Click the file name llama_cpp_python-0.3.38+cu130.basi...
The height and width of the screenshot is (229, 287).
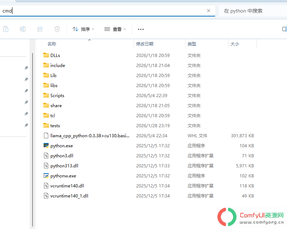(90, 136)
